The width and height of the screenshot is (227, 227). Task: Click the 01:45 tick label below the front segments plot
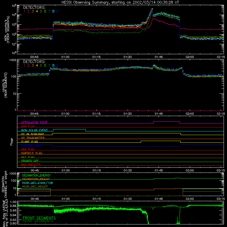[x=159, y=57]
